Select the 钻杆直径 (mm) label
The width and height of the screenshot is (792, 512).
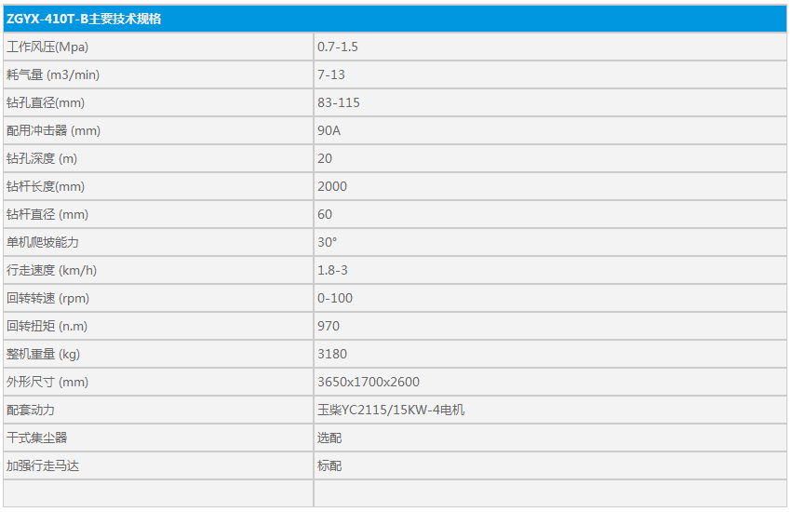[x=47, y=214]
